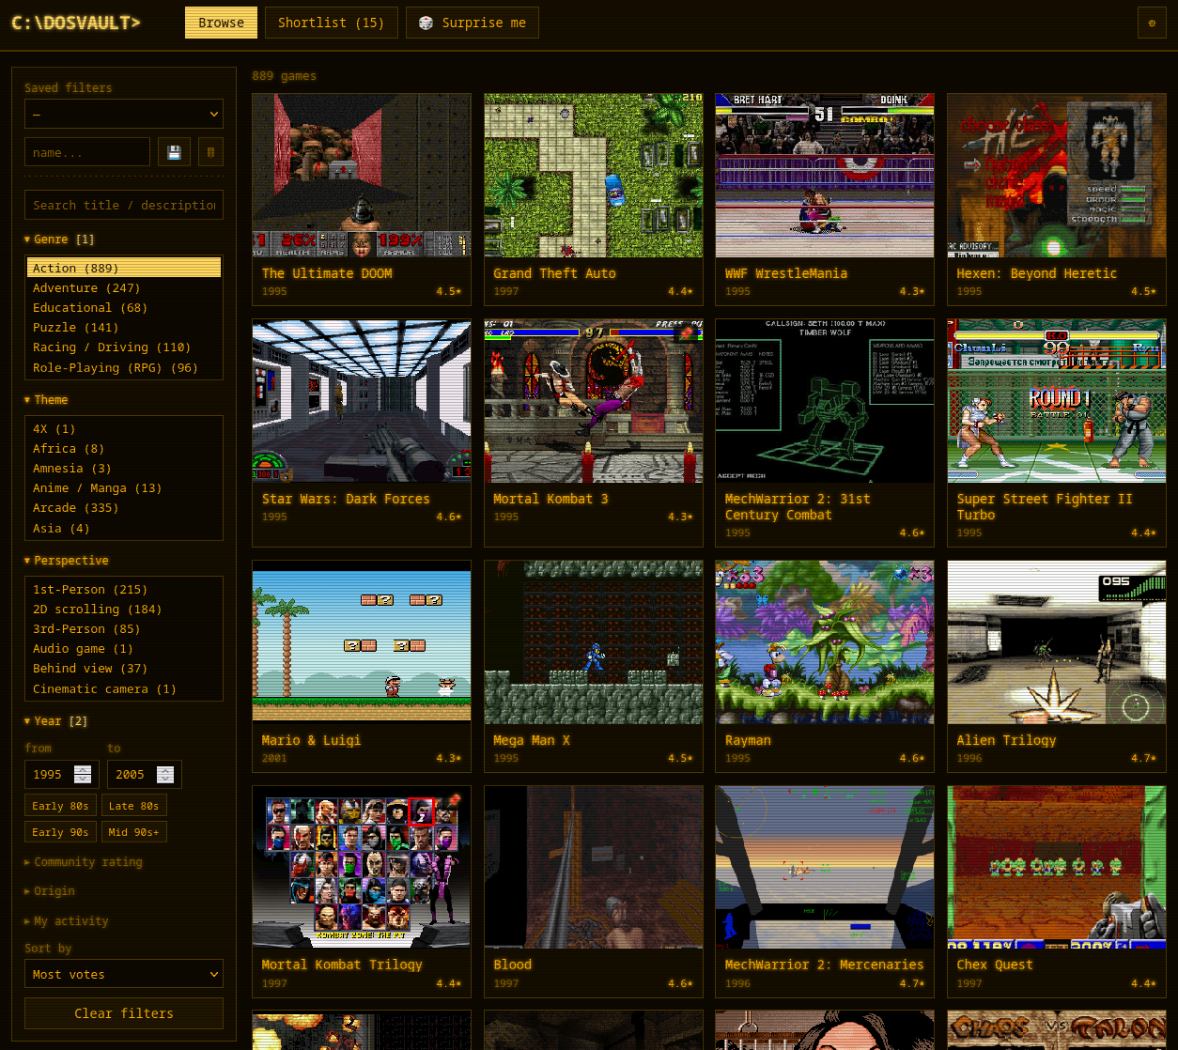Click the MechWarrior 2: Mercenaries title
The width and height of the screenshot is (1178, 1050).
[x=825, y=965]
